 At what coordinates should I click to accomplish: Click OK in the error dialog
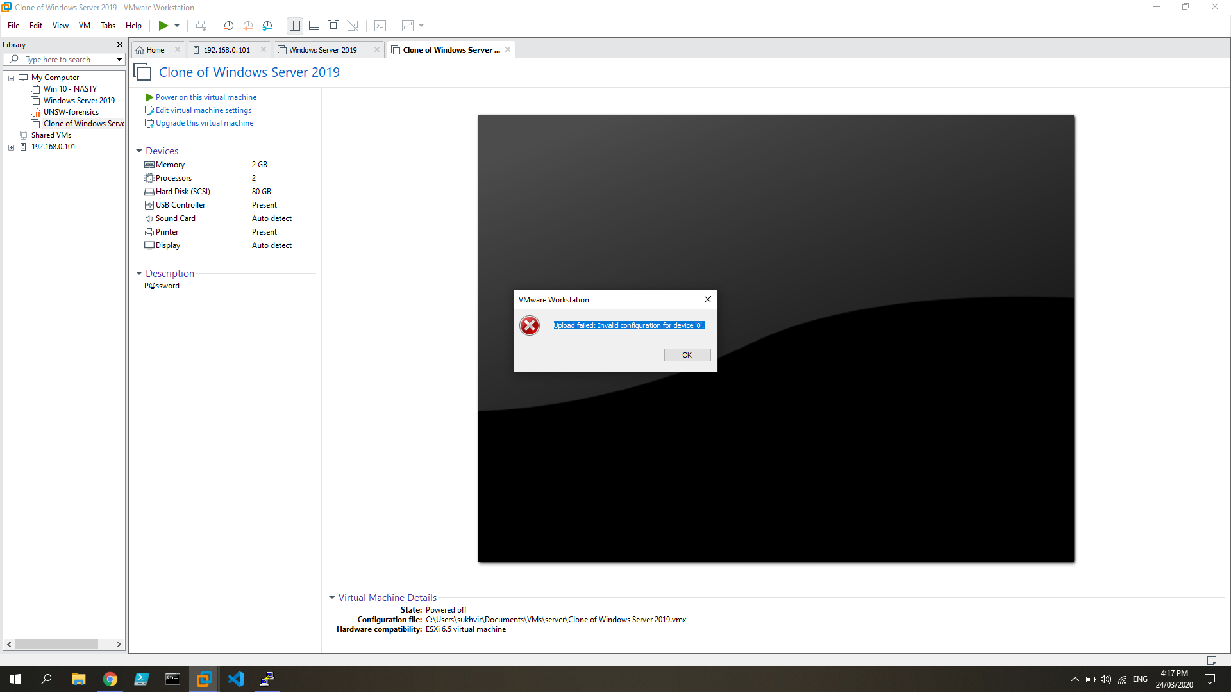pyautogui.click(x=687, y=355)
